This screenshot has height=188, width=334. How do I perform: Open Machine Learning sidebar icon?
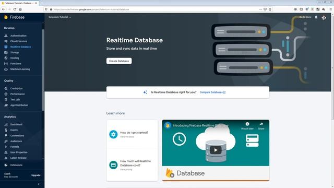click(6, 69)
